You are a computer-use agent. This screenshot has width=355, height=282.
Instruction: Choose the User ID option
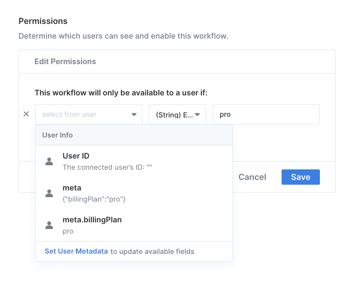(x=76, y=156)
